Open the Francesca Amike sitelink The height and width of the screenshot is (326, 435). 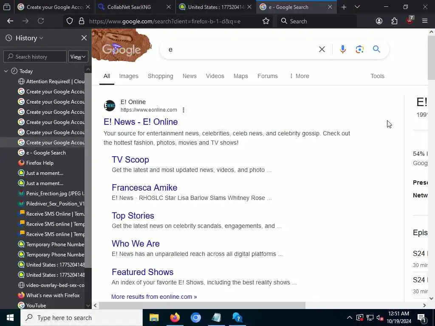click(144, 188)
